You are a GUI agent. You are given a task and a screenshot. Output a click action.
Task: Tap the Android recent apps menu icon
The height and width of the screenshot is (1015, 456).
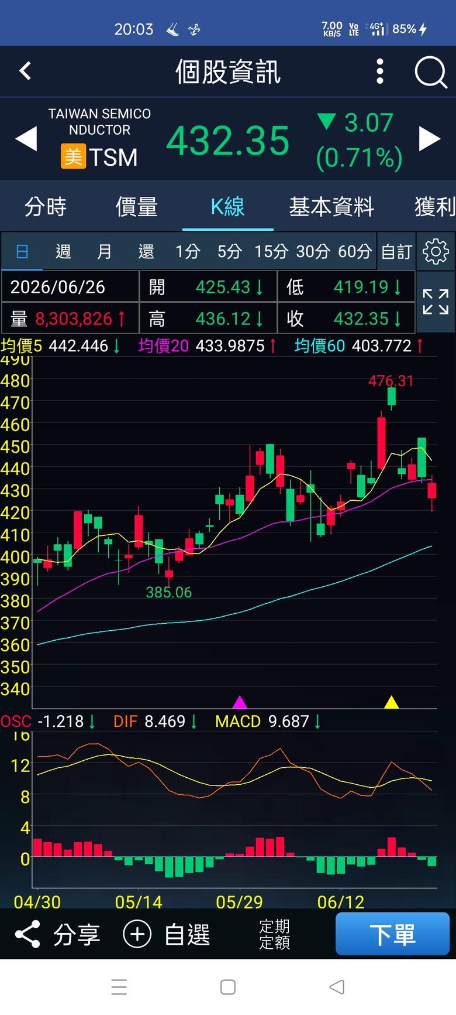[x=119, y=987]
